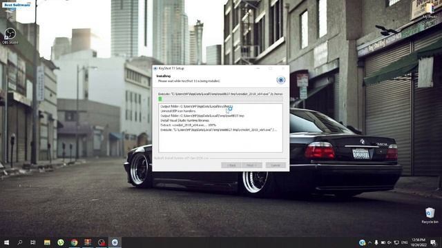
Task: Select the Recycle Bin desktop icon
Action: 430,216
